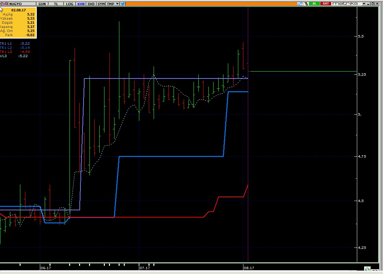Click the lightning bolt icon
The width and height of the screenshot is (383, 274).
(306, 4)
